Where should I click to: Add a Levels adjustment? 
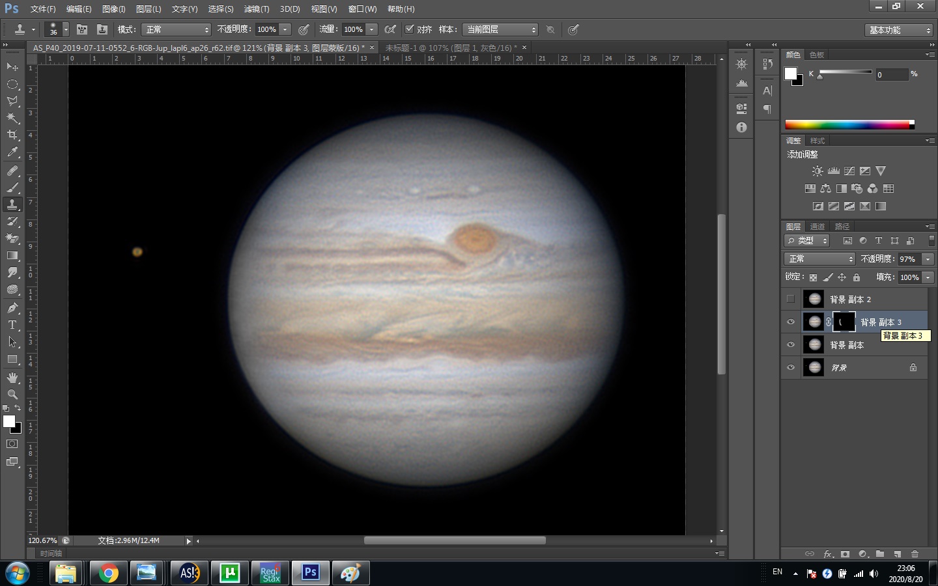pos(833,171)
